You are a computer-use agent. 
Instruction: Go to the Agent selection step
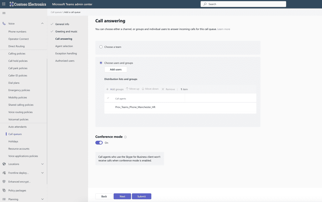click(x=64, y=46)
